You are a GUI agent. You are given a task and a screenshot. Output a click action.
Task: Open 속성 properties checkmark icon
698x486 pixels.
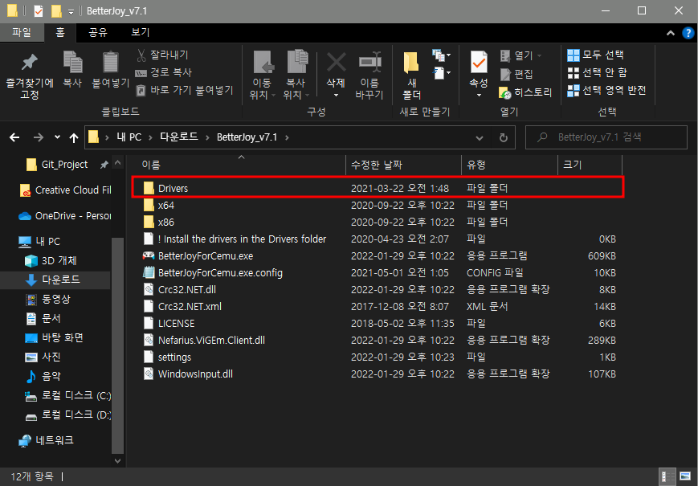479,63
